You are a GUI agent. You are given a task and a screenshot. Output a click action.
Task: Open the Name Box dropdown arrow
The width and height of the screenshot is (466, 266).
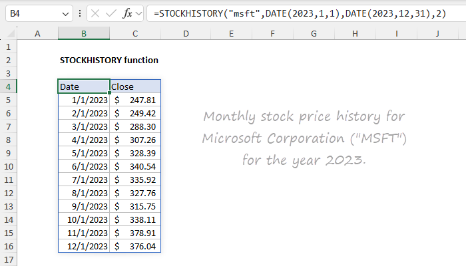[65, 14]
